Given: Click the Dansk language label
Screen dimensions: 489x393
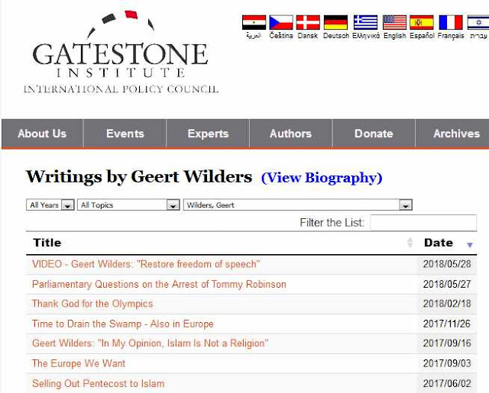Looking at the screenshot, I should click(307, 36).
